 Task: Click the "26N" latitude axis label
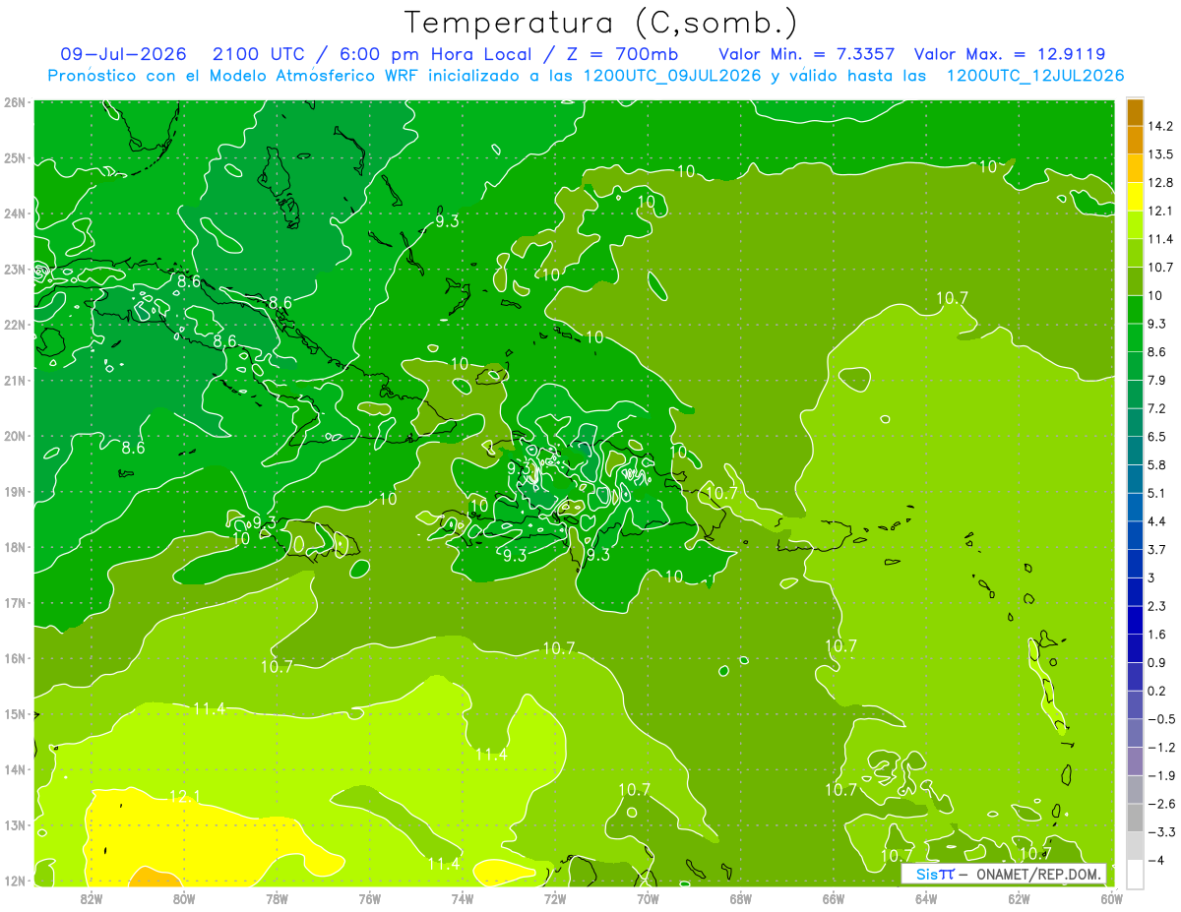(x=15, y=102)
